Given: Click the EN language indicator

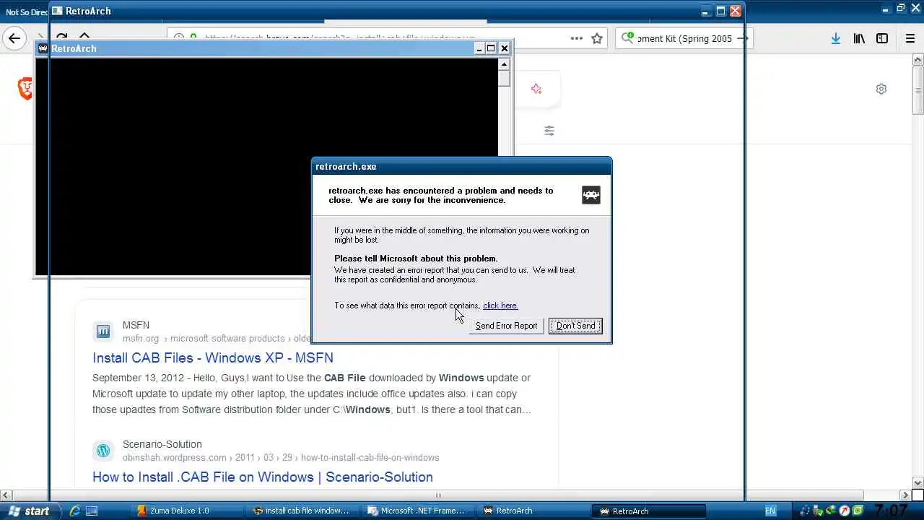Looking at the screenshot, I should pos(770,511).
